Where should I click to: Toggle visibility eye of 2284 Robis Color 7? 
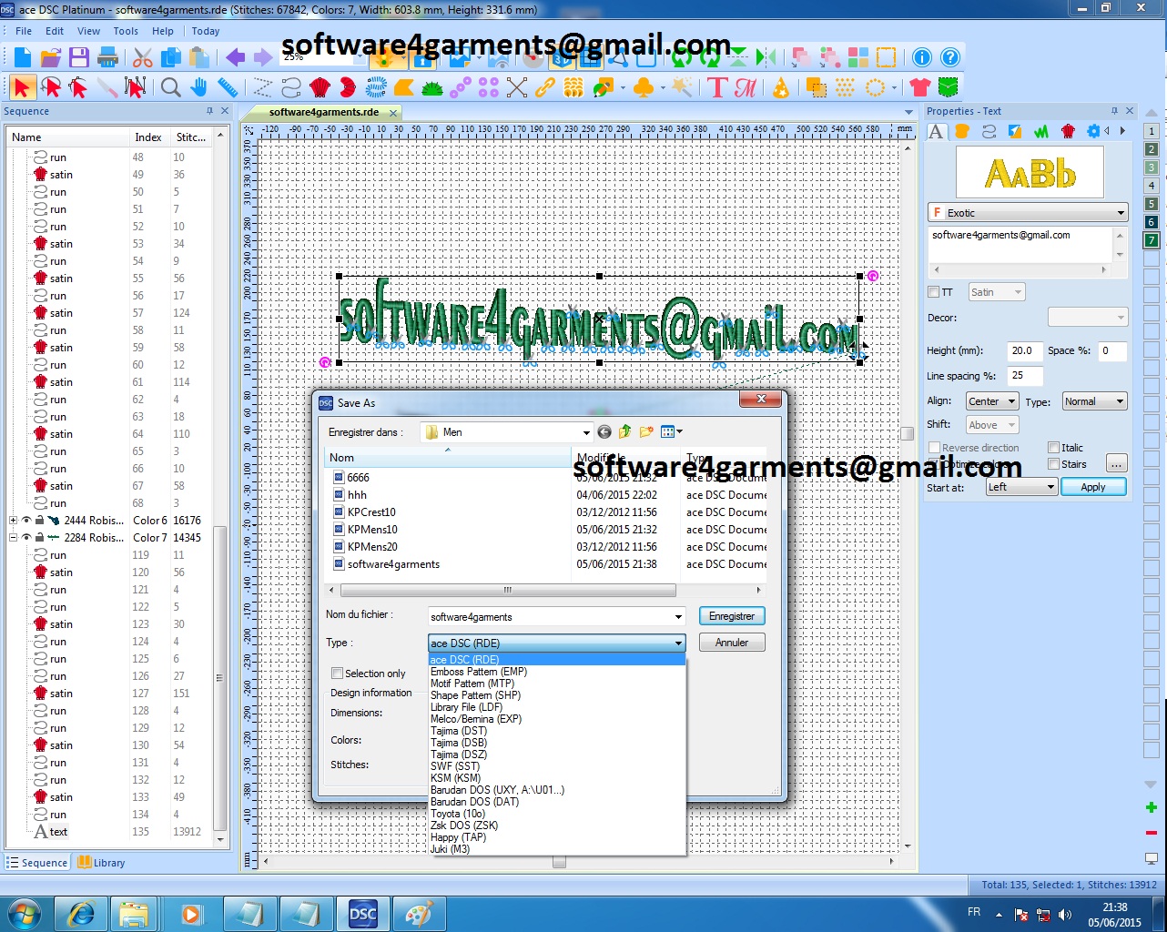click(26, 538)
